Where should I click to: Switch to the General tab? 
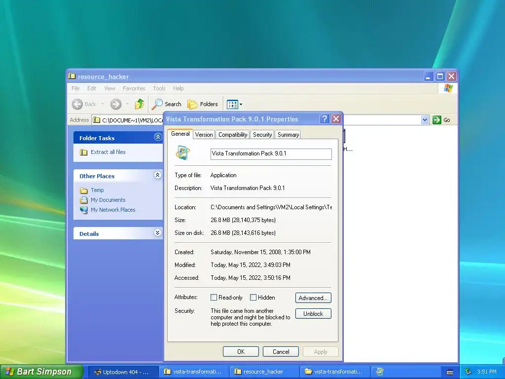coord(180,134)
